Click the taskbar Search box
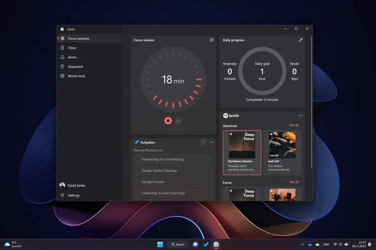Viewport: 376px width, 250px height. pyautogui.click(x=178, y=244)
